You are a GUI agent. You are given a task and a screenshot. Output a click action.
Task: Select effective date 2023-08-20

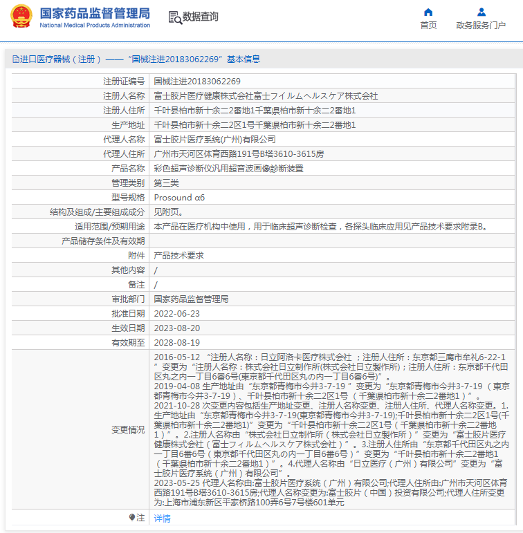(177, 328)
